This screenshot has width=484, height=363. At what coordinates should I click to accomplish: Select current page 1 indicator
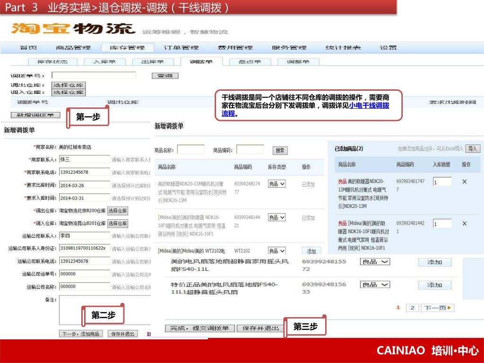coord(398,307)
